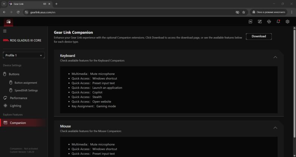Click the calibration icon in header toolbar

(x=260, y=22)
